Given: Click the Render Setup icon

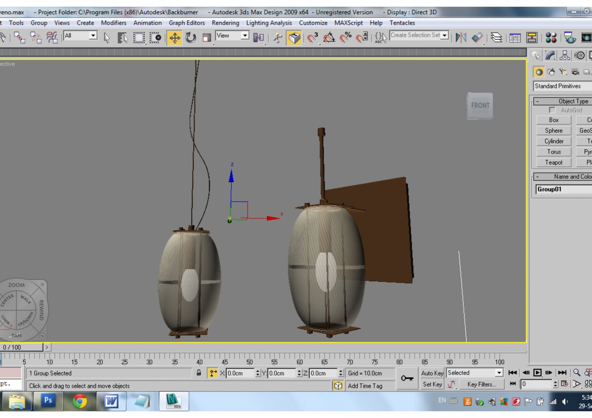Looking at the screenshot, I should pos(569,38).
